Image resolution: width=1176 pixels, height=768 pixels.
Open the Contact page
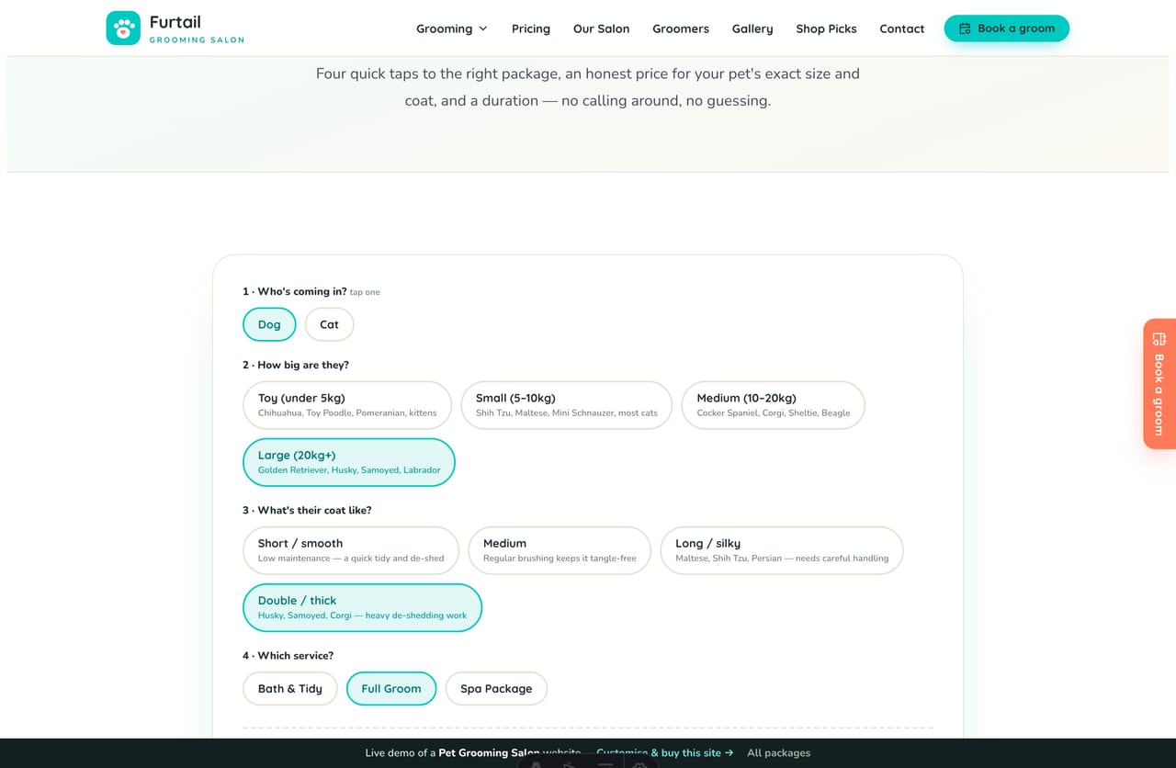(902, 28)
